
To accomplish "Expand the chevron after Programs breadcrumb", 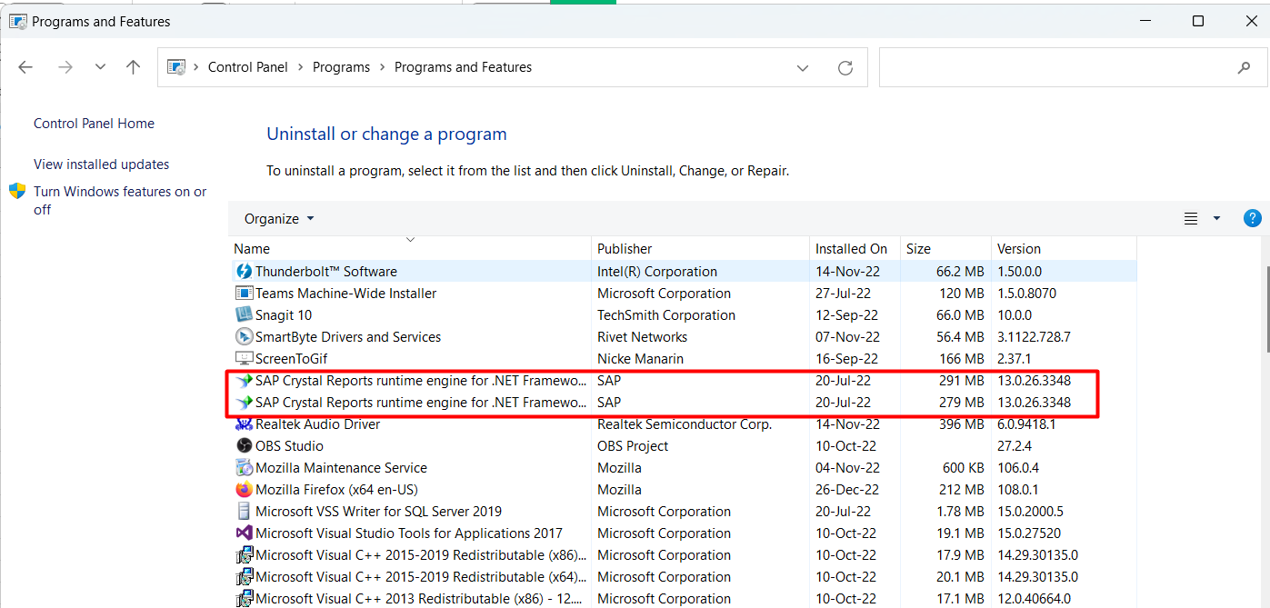I will pyautogui.click(x=383, y=67).
